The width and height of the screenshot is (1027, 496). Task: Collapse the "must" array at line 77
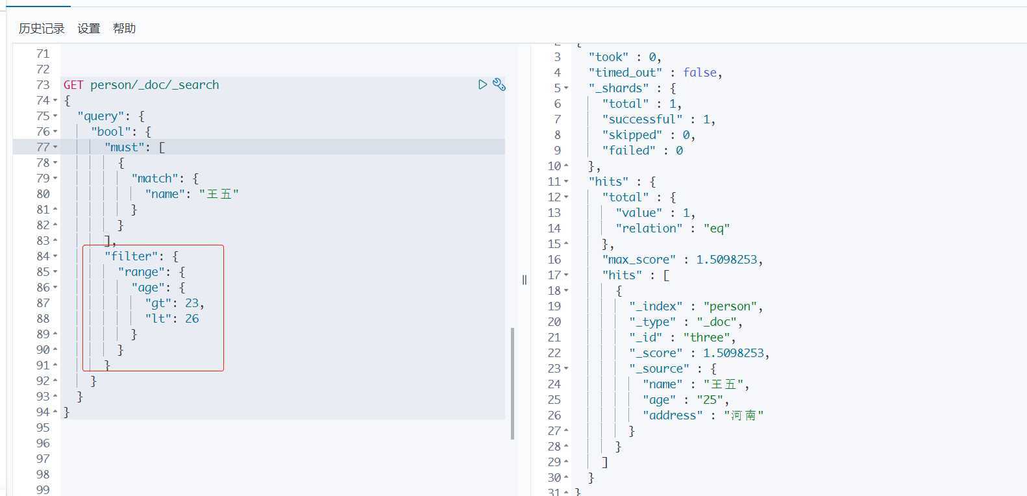click(55, 147)
